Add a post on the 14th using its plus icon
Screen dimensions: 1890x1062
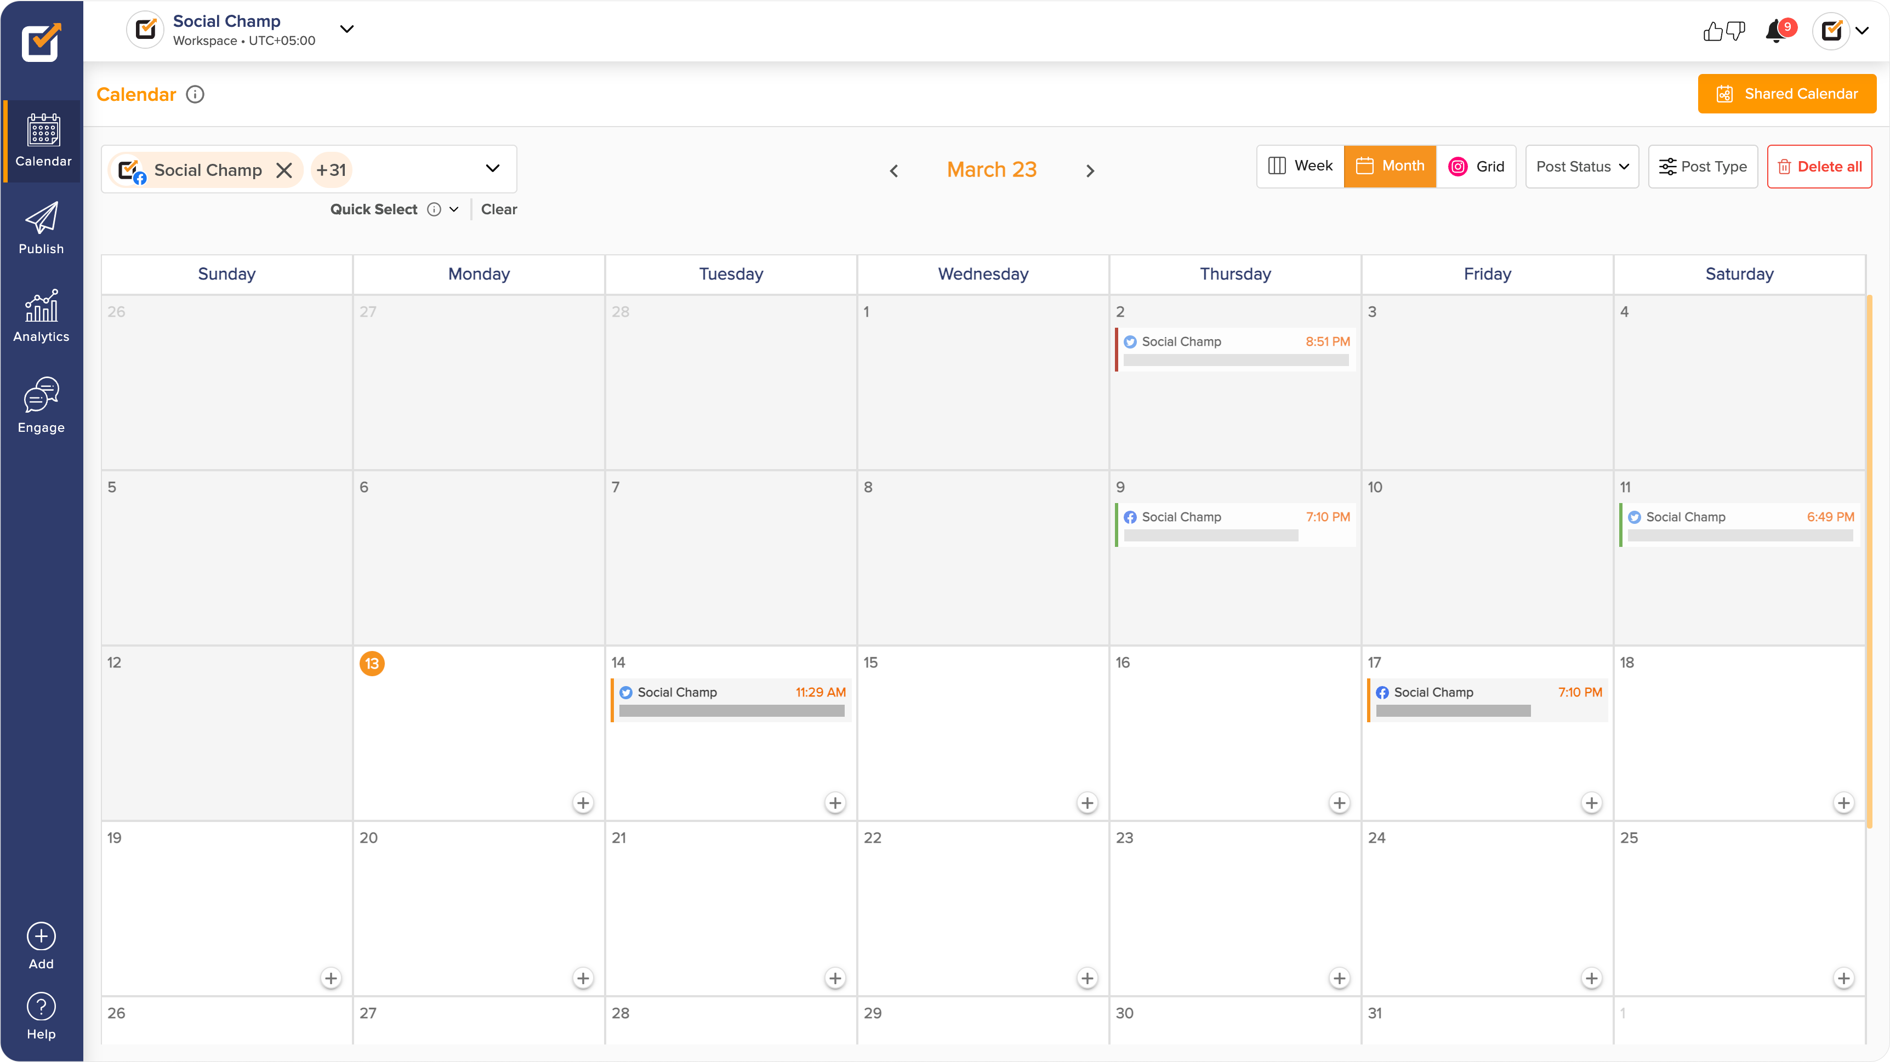pyautogui.click(x=835, y=803)
